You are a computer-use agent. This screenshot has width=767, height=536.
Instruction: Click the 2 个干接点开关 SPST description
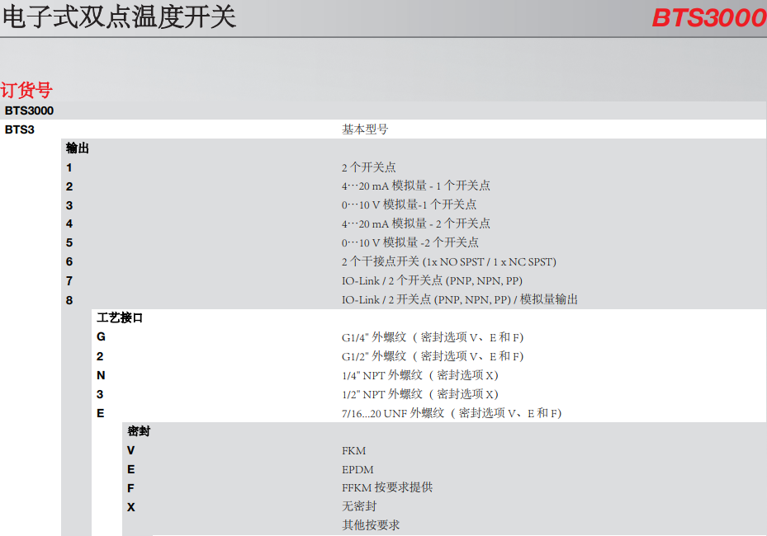point(449,262)
